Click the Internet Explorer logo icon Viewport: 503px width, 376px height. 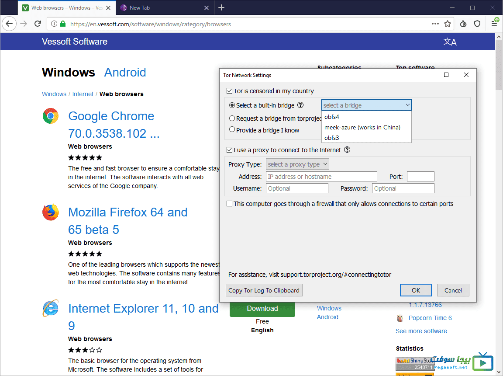tap(50, 308)
